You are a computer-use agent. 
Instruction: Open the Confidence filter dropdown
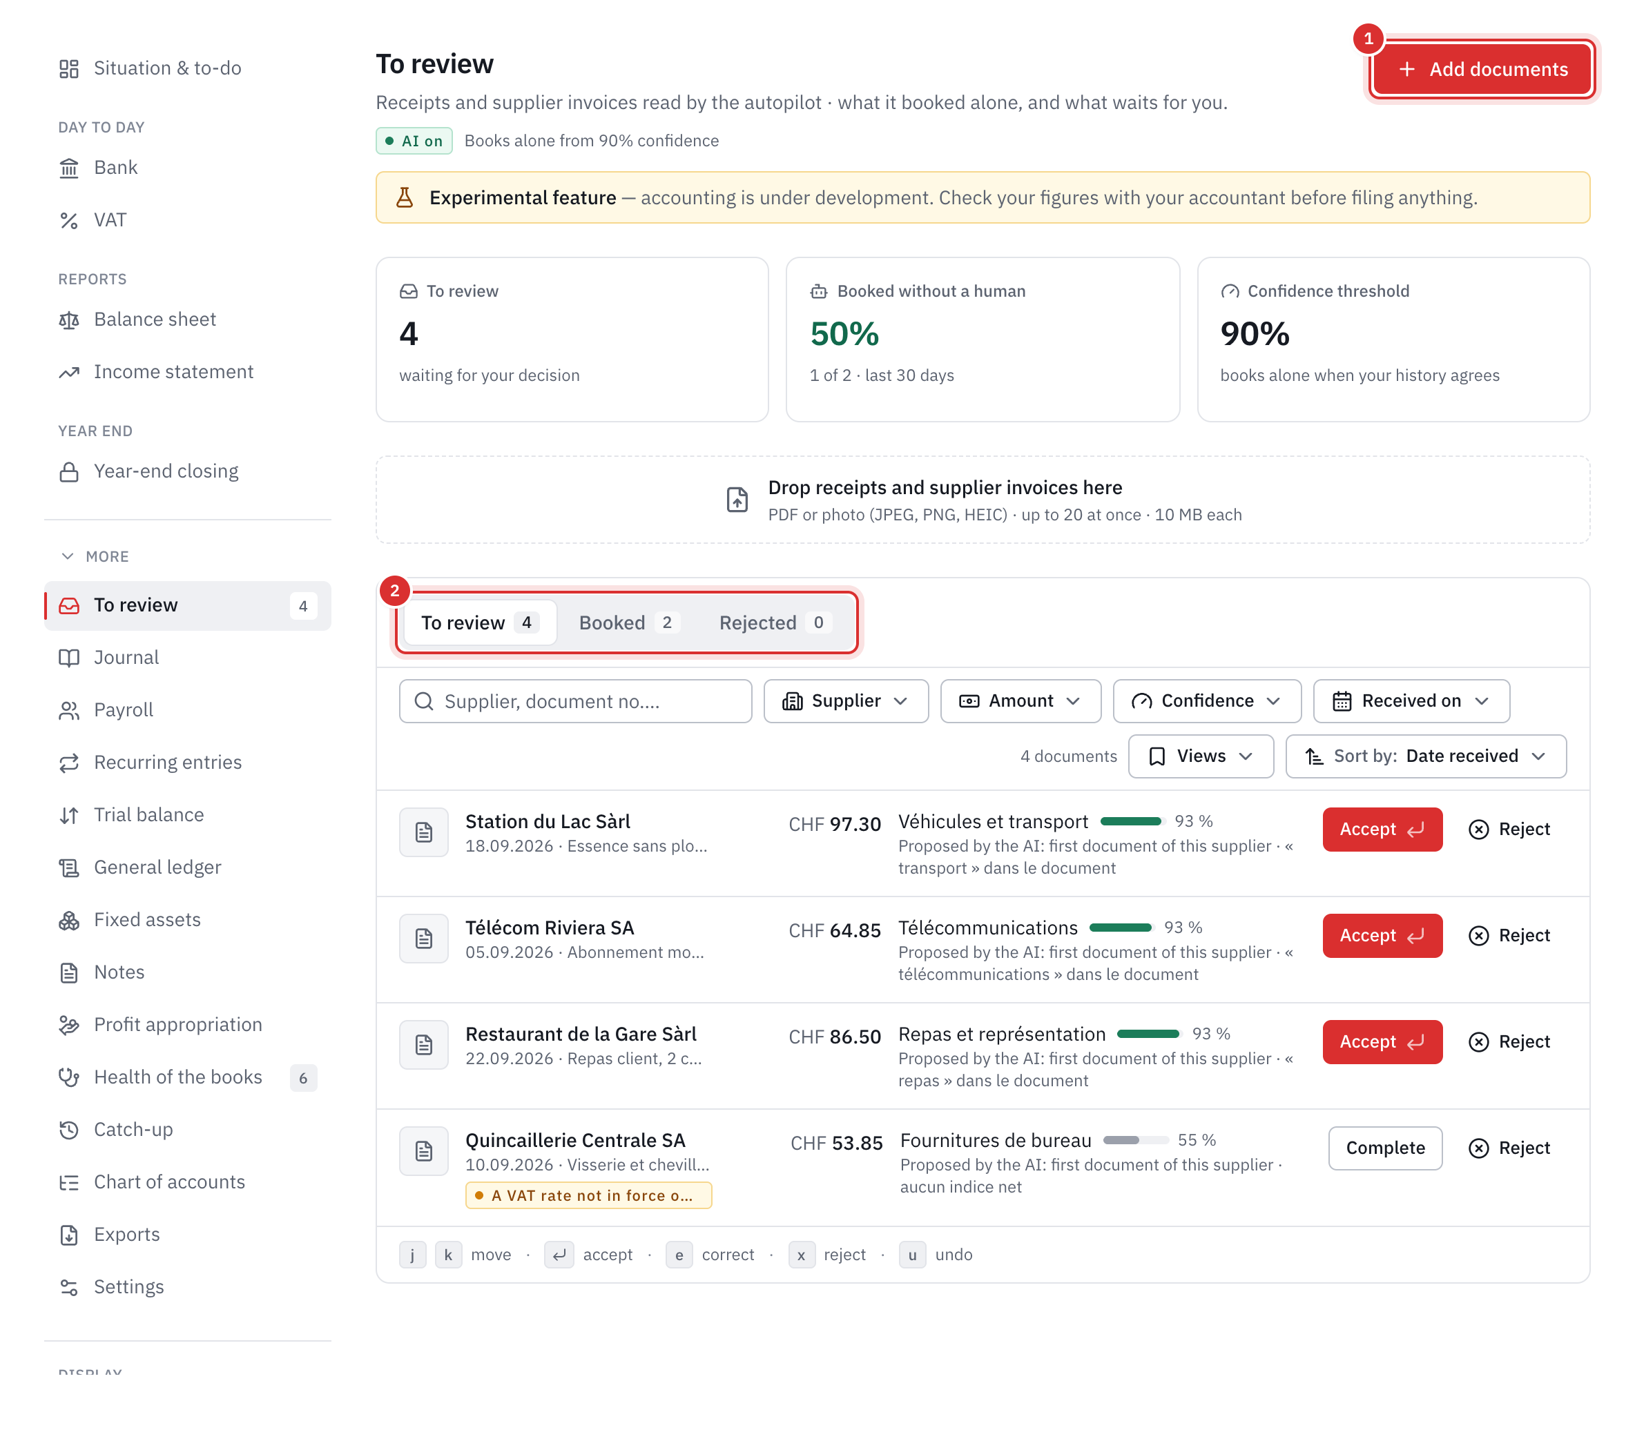pyautogui.click(x=1206, y=701)
